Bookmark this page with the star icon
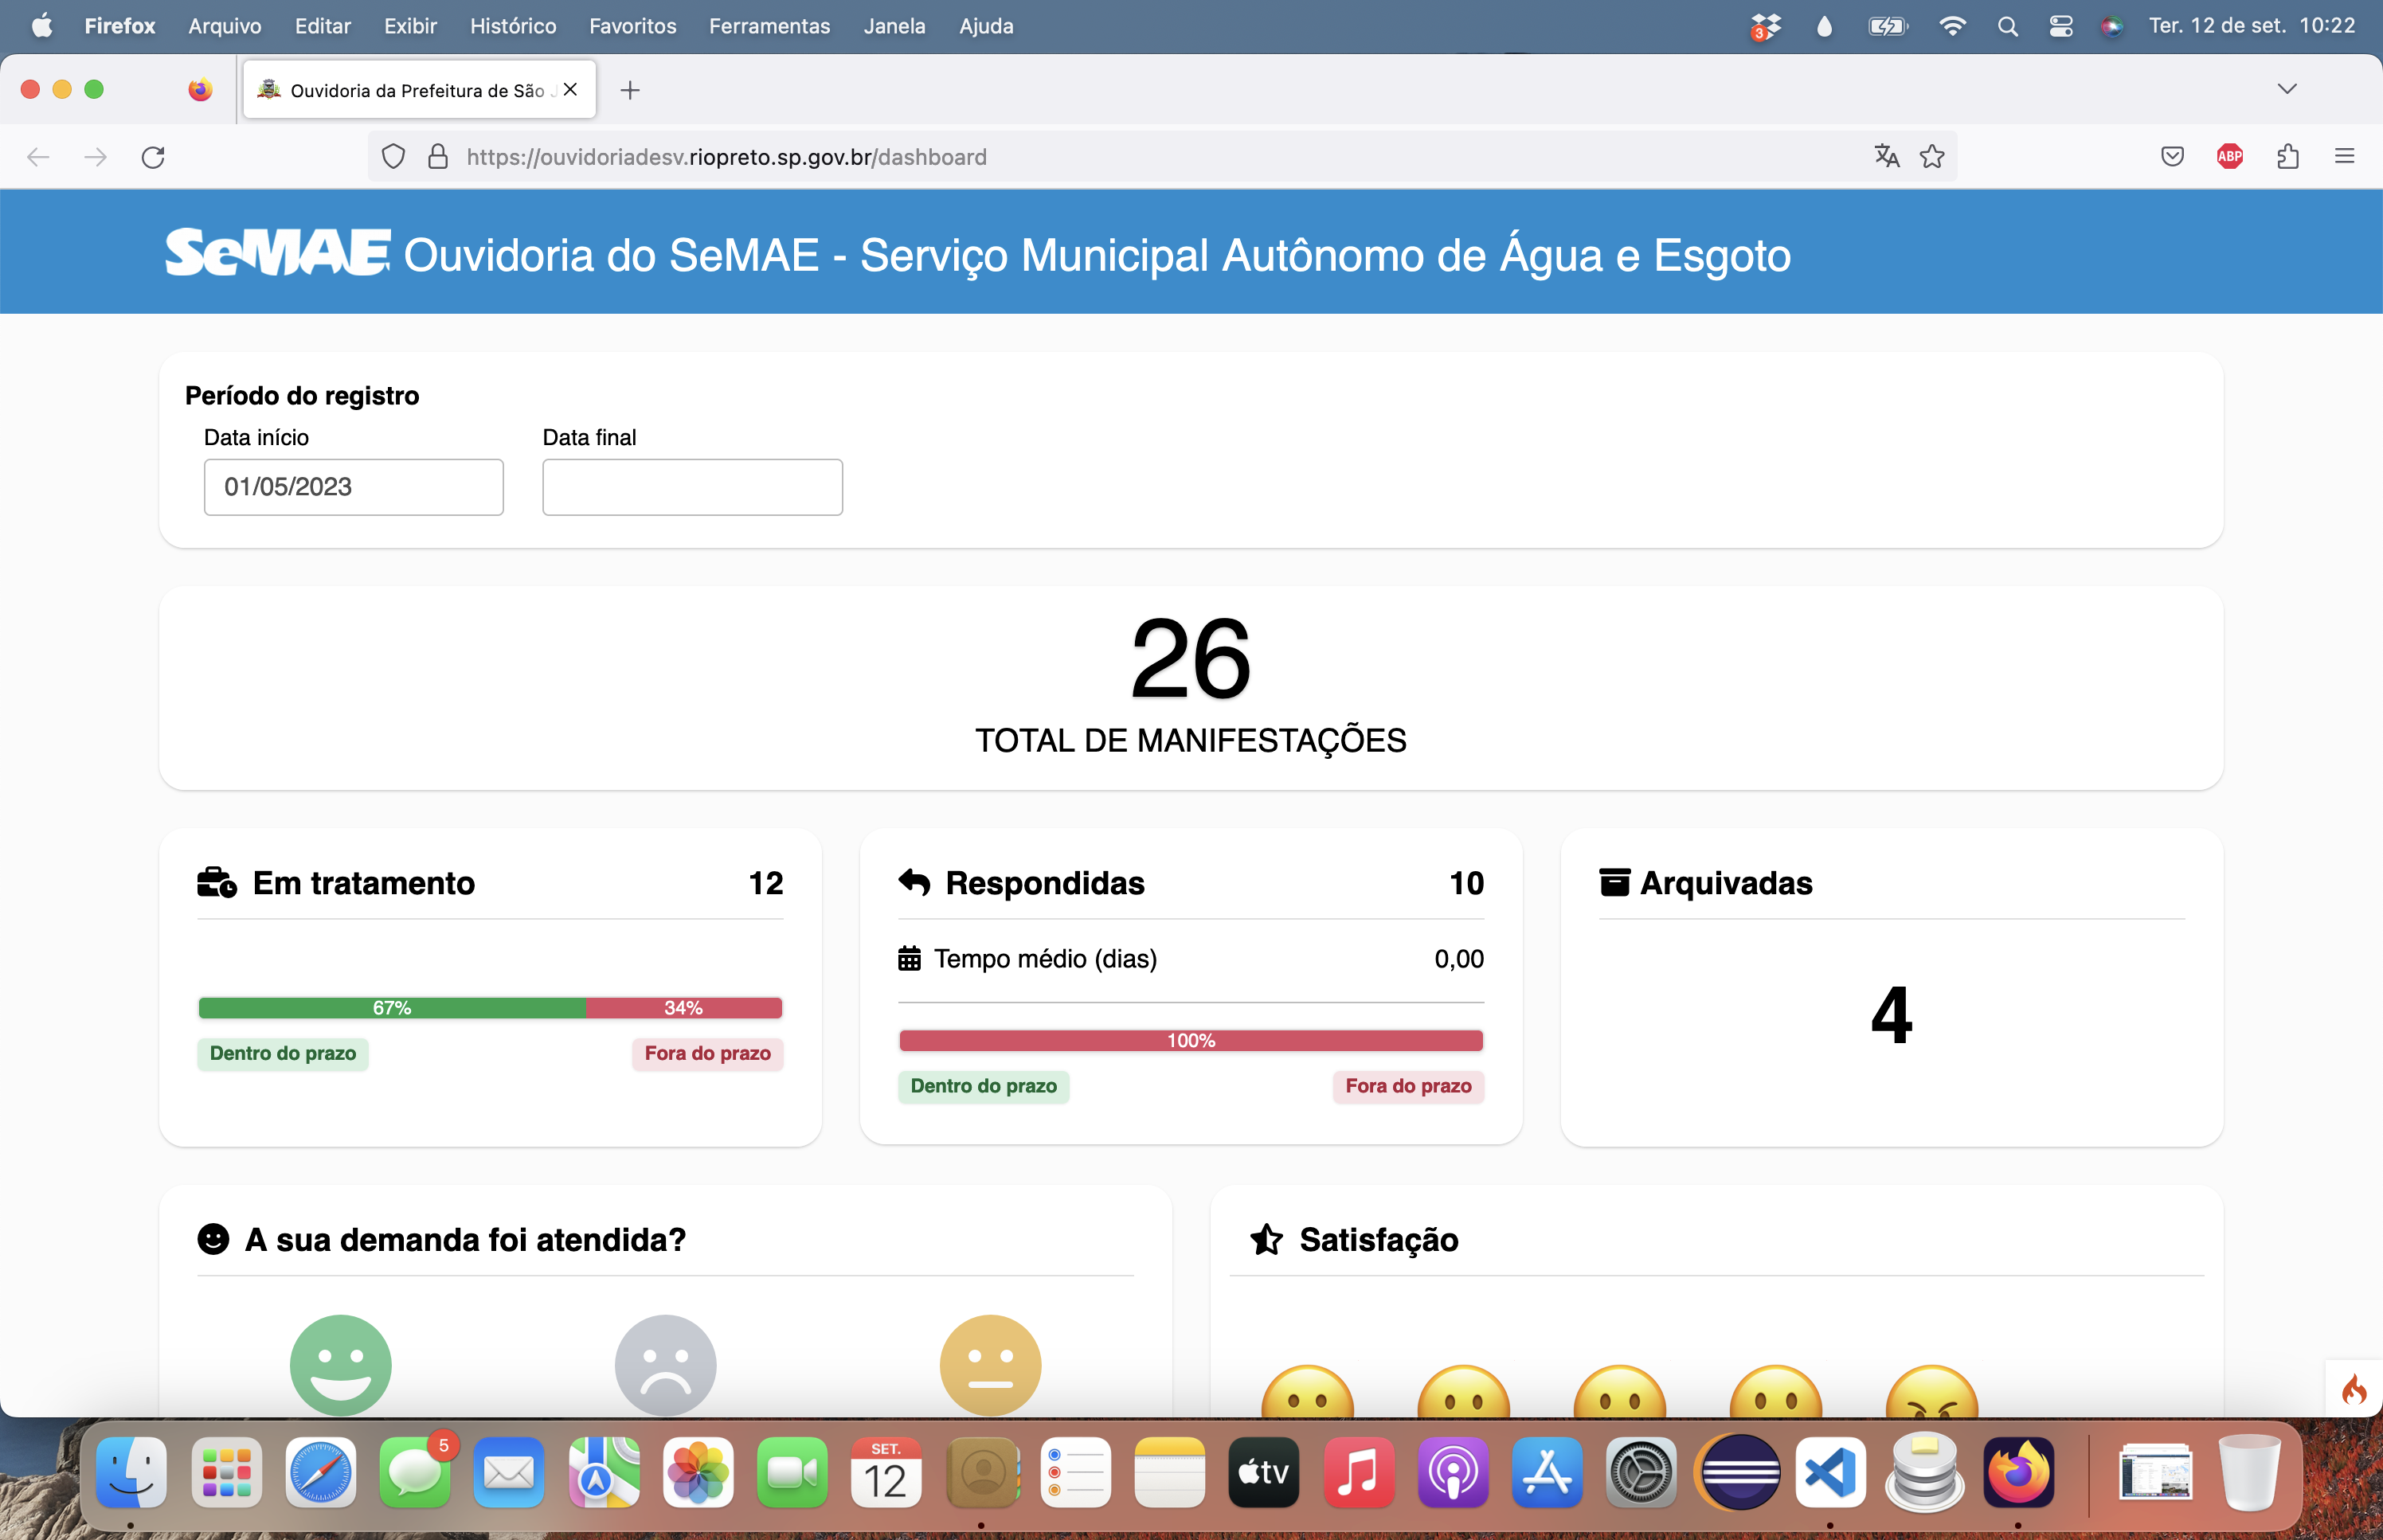This screenshot has height=1540, width=2383. point(1932,156)
